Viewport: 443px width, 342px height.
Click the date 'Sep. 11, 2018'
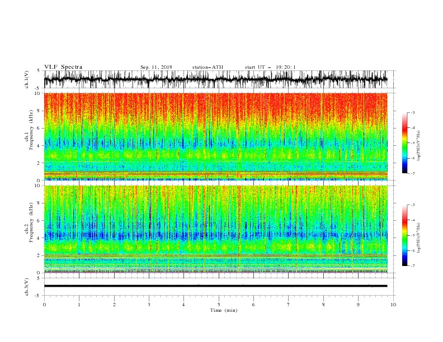click(156, 67)
